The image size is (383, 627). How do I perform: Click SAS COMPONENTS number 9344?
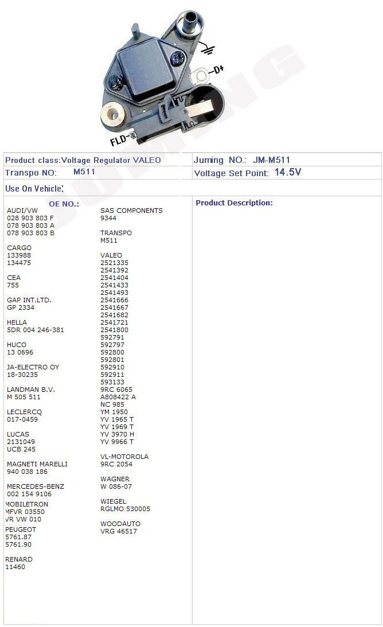point(108,218)
